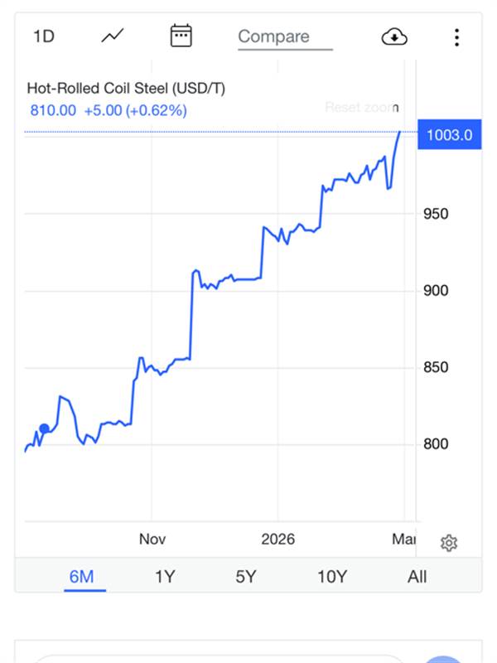
Task: Click the 810.00 price value text
Action: point(53,110)
